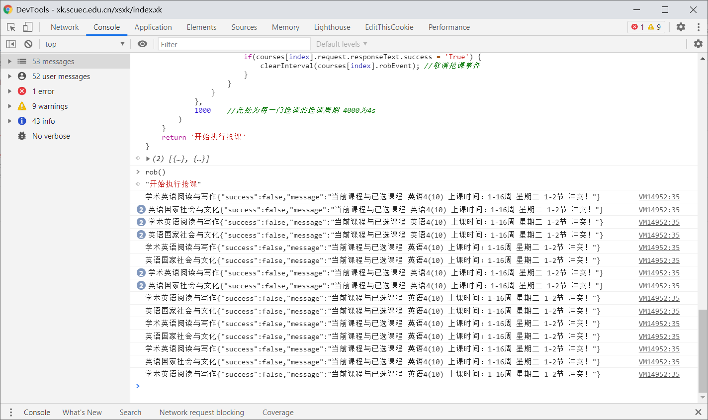Open the EditThisCookie tab
The height and width of the screenshot is (420, 708).
[x=389, y=27]
